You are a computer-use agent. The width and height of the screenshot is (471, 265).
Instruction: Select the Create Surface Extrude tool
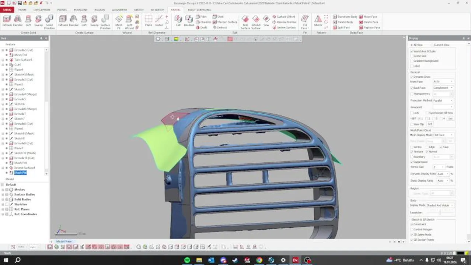click(x=63, y=21)
